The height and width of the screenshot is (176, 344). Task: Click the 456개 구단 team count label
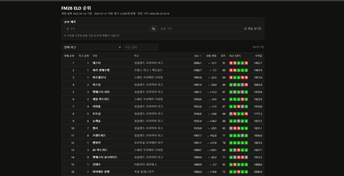pyautogui.click(x=258, y=47)
